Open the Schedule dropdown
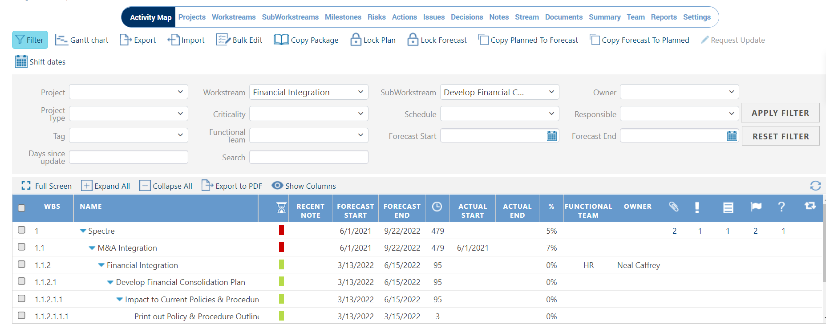The width and height of the screenshot is (826, 325). coord(500,114)
